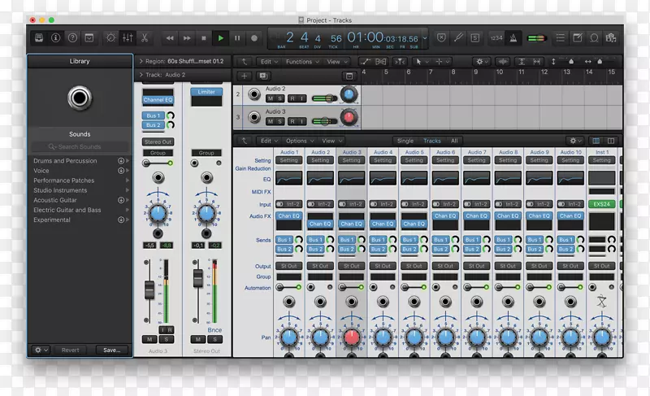Open the Smart Controls dial icon
This screenshot has width=650, height=396.
[110, 37]
